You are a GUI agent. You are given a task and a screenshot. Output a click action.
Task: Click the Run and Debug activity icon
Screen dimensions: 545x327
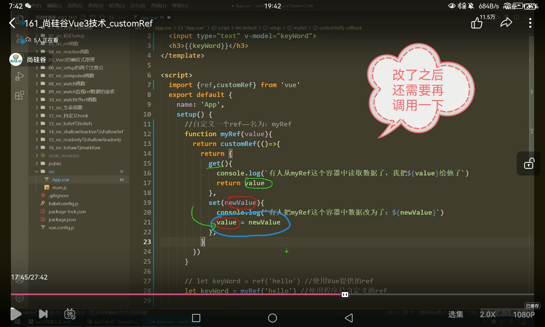(x=19, y=77)
